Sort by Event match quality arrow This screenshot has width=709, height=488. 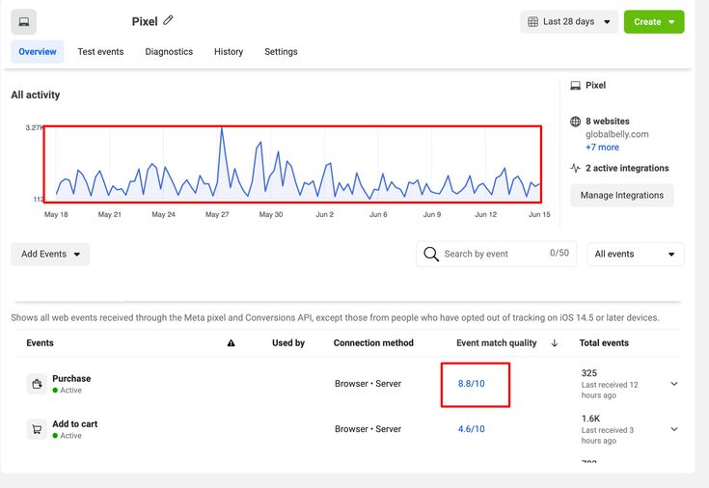[x=555, y=343]
